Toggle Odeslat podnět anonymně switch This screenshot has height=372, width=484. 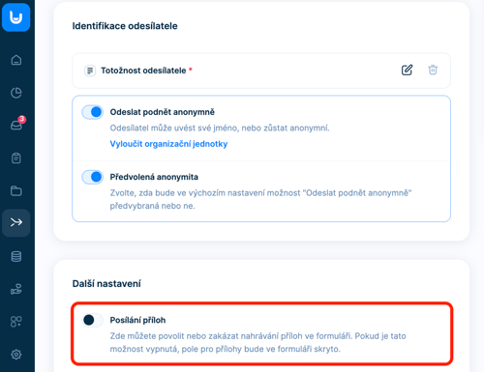coord(93,112)
